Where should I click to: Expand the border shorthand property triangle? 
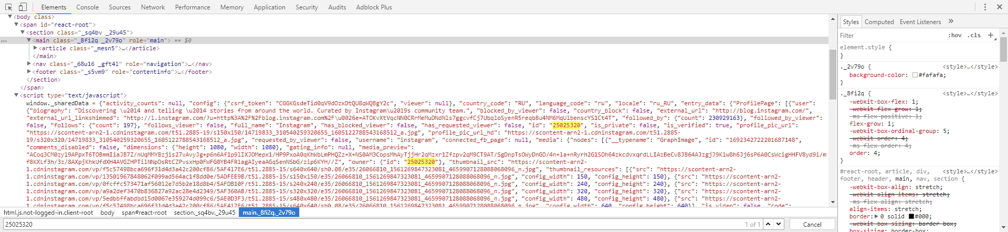(x=876, y=216)
